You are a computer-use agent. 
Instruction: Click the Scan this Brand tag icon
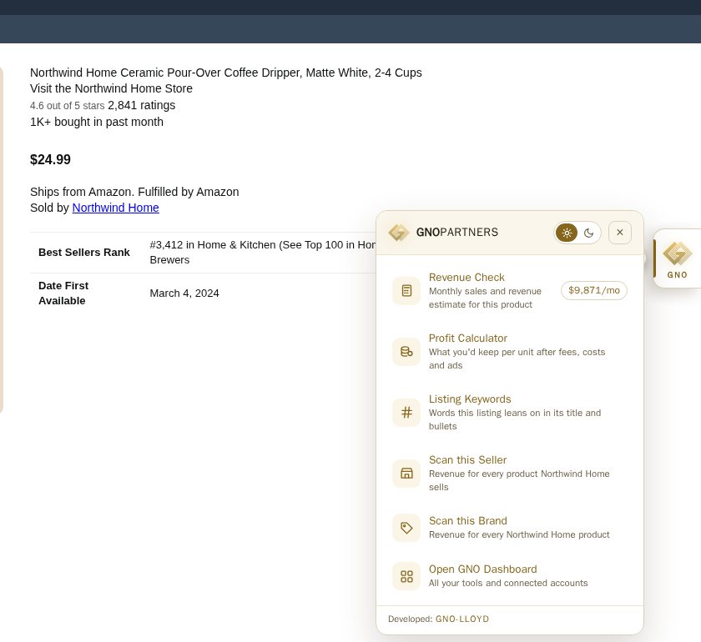point(406,528)
